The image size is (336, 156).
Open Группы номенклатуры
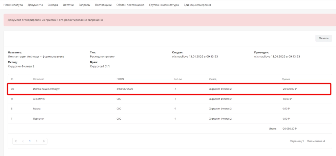pyautogui.click(x=164, y=5)
